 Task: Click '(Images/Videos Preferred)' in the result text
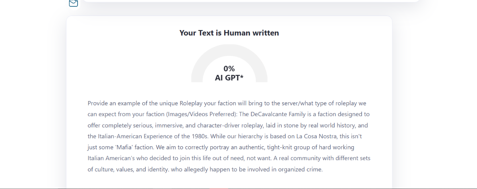tap(201, 114)
